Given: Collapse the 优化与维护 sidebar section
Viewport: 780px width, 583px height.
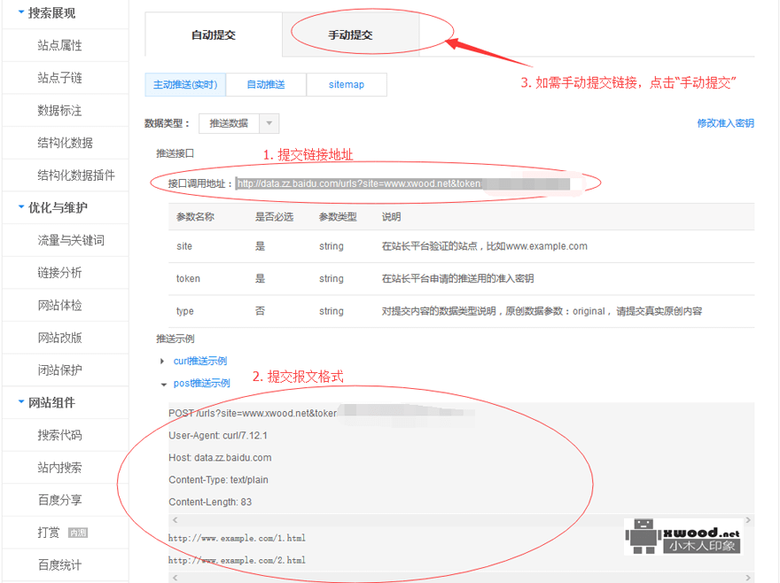Looking at the screenshot, I should pyautogui.click(x=52, y=207).
